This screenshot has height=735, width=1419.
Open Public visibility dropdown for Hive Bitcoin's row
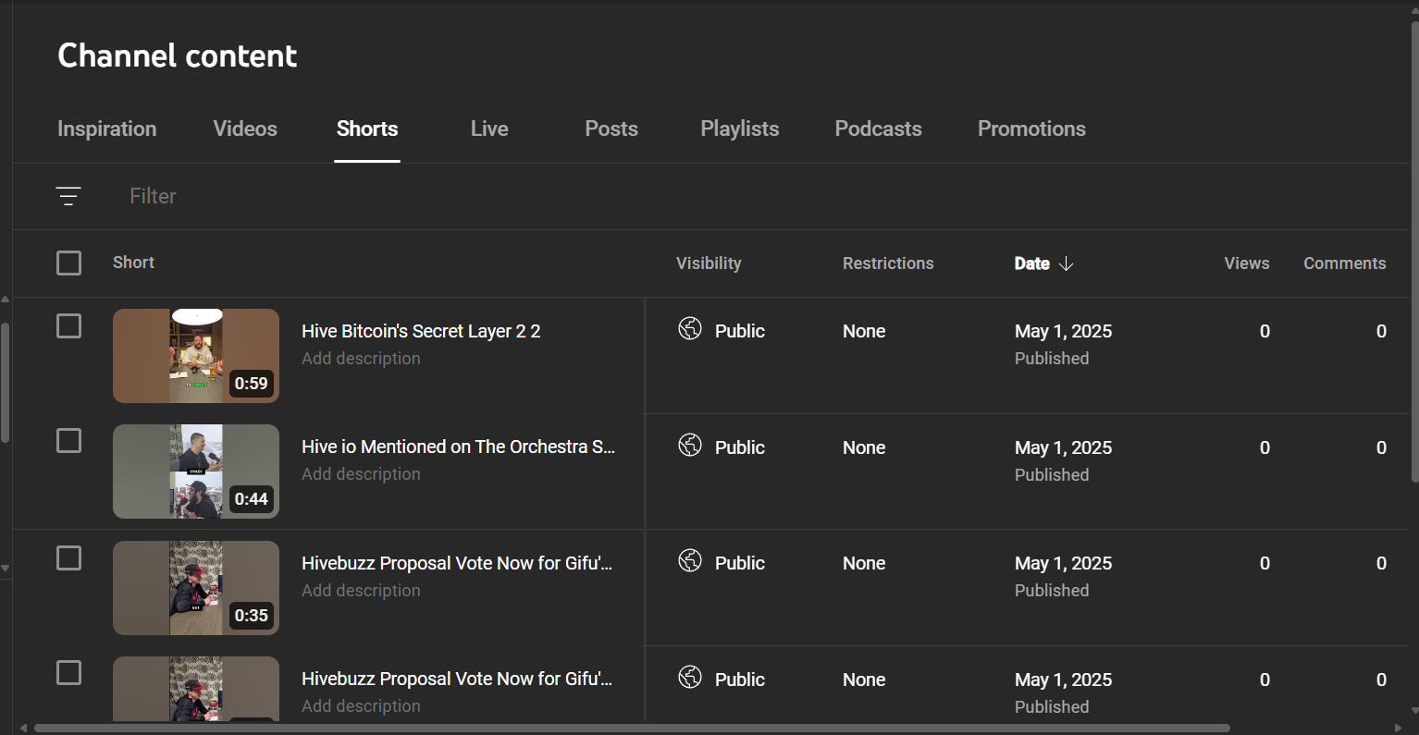[740, 331]
